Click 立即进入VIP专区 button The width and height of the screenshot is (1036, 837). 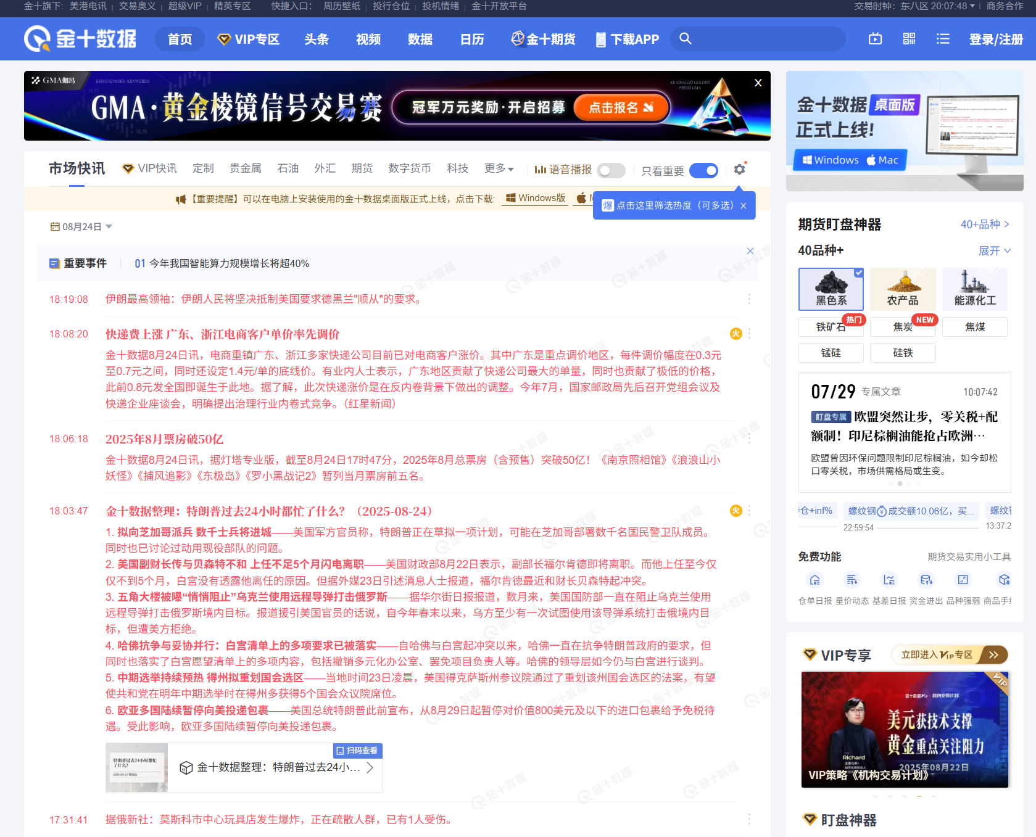pyautogui.click(x=950, y=654)
